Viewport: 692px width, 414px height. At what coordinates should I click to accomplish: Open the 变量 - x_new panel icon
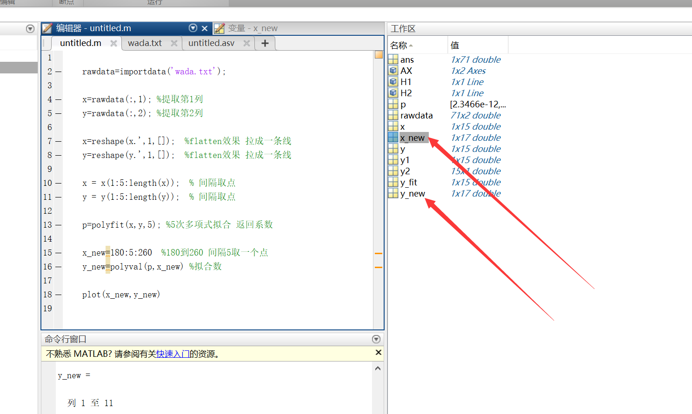219,28
